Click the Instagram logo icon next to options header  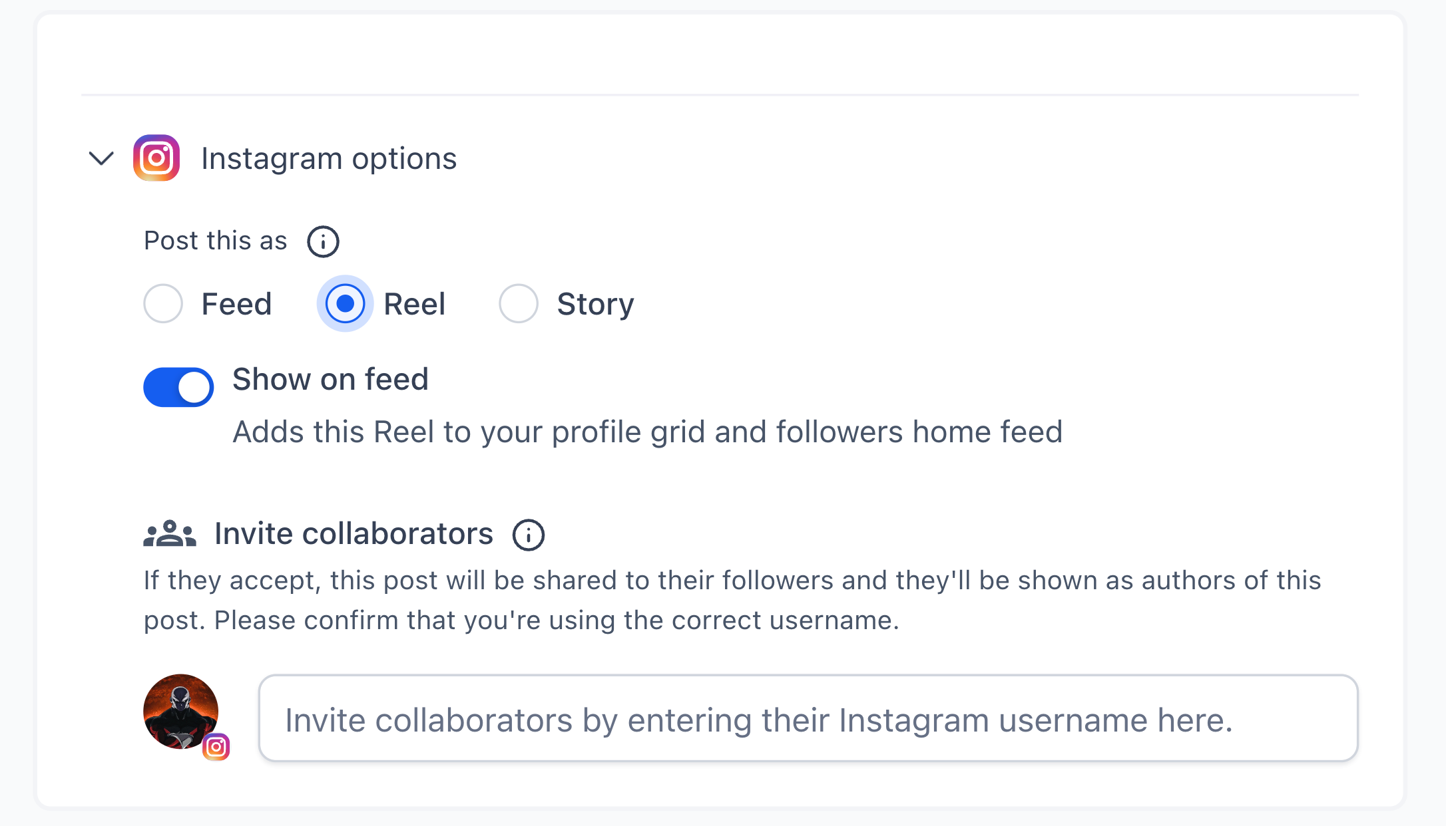pyautogui.click(x=157, y=158)
